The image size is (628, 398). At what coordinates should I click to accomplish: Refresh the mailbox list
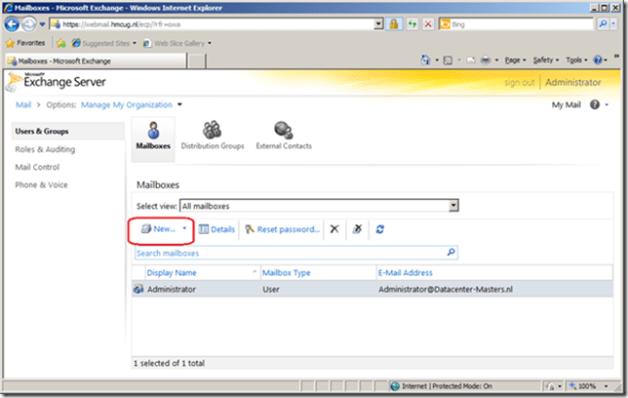[379, 229]
